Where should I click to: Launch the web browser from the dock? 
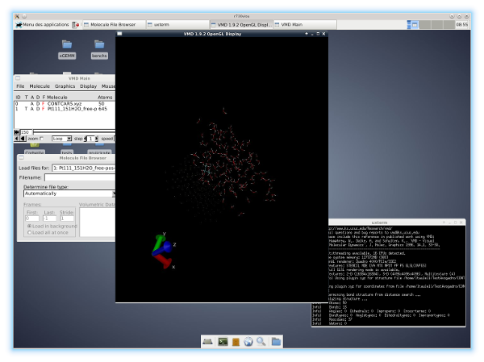(248, 342)
